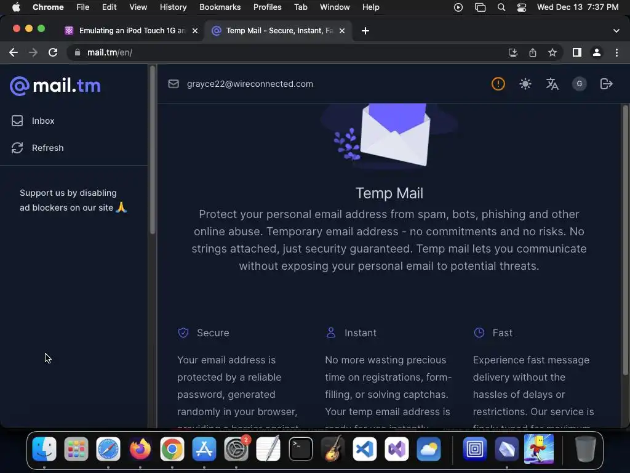Click the envelope icon beside the email address
Screen dimensions: 630x473
[x=173, y=84]
